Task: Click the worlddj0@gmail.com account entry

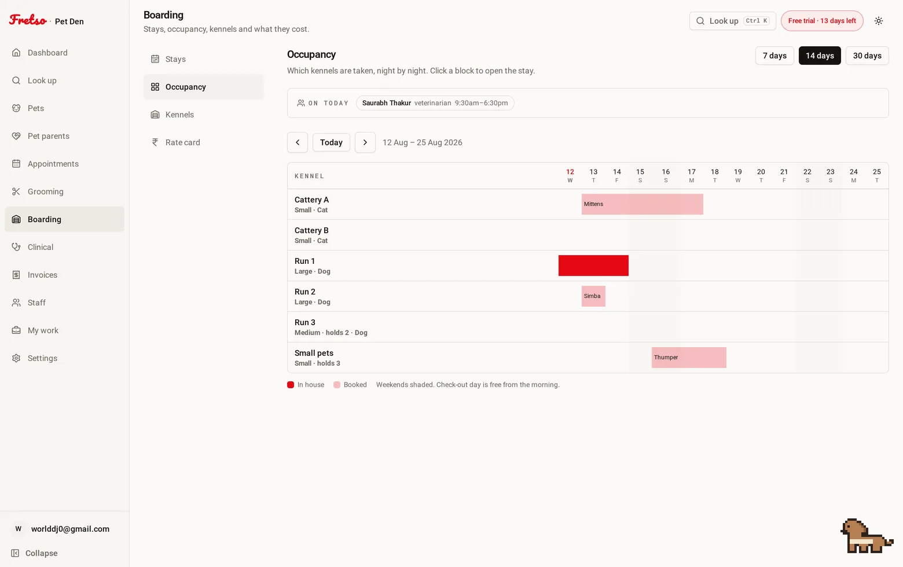Action: [x=65, y=529]
